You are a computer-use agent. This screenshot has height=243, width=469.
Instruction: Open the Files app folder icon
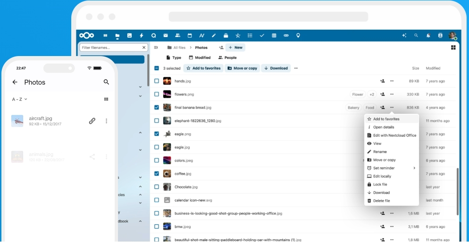click(117, 36)
